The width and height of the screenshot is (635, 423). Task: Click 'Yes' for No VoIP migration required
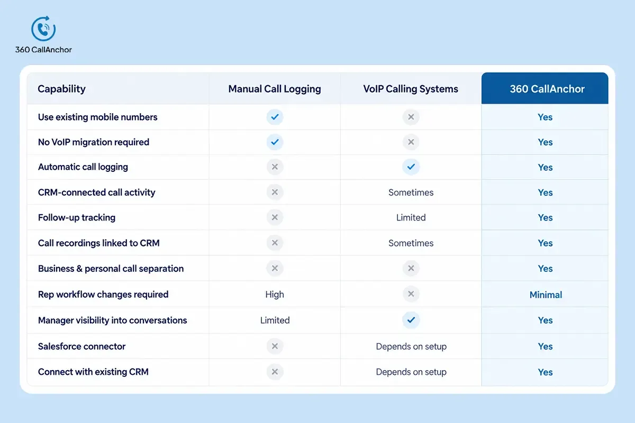click(545, 142)
